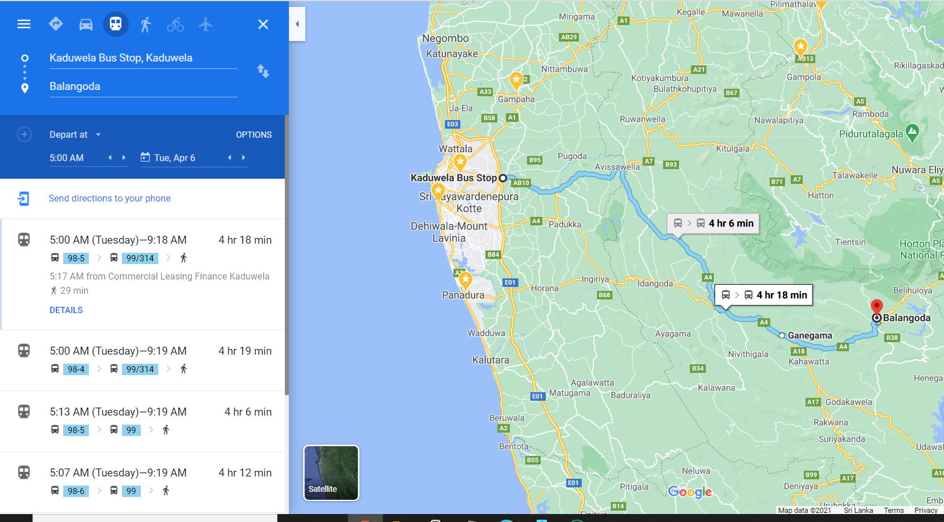Image resolution: width=944 pixels, height=522 pixels.
Task: Collapse the side panel
Action: (297, 24)
